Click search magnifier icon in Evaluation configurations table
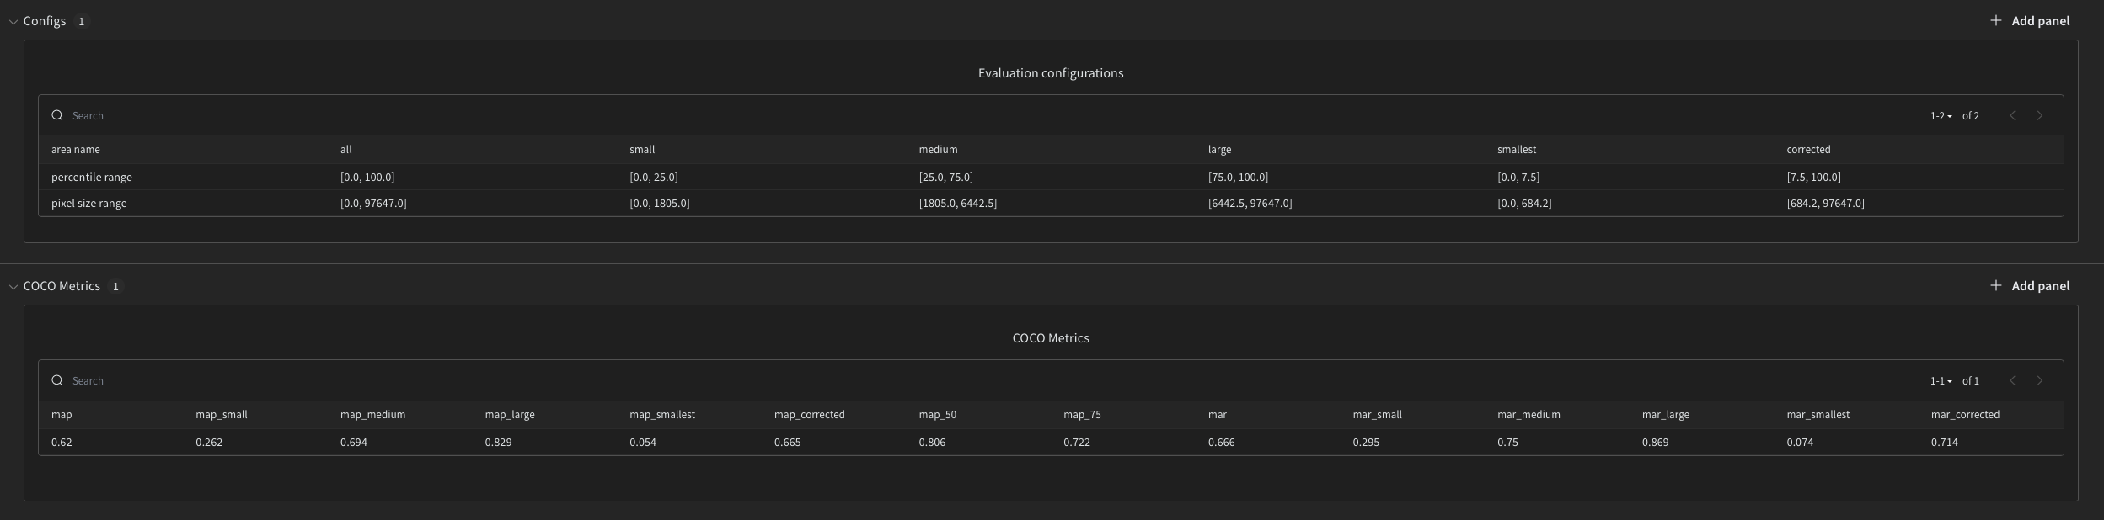2104x520 pixels. (57, 115)
